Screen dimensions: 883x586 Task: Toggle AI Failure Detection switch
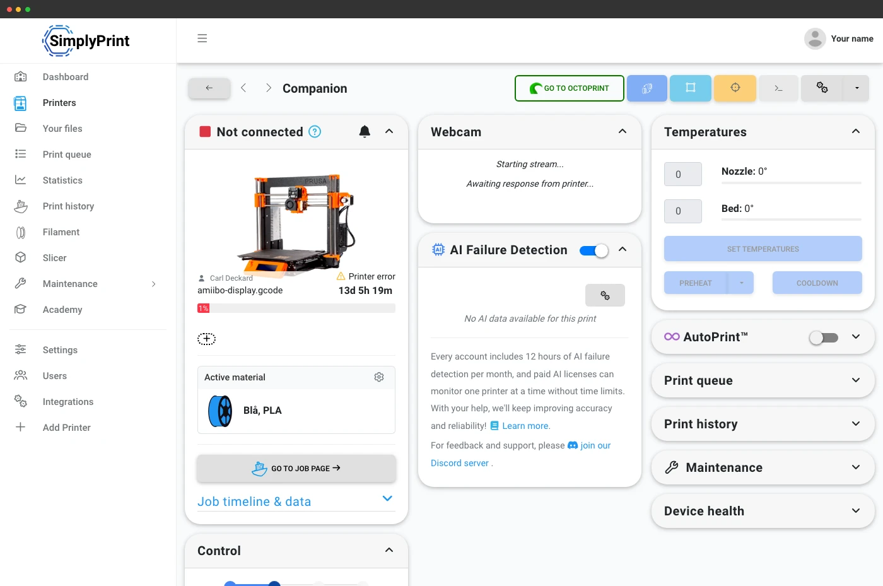(x=594, y=250)
